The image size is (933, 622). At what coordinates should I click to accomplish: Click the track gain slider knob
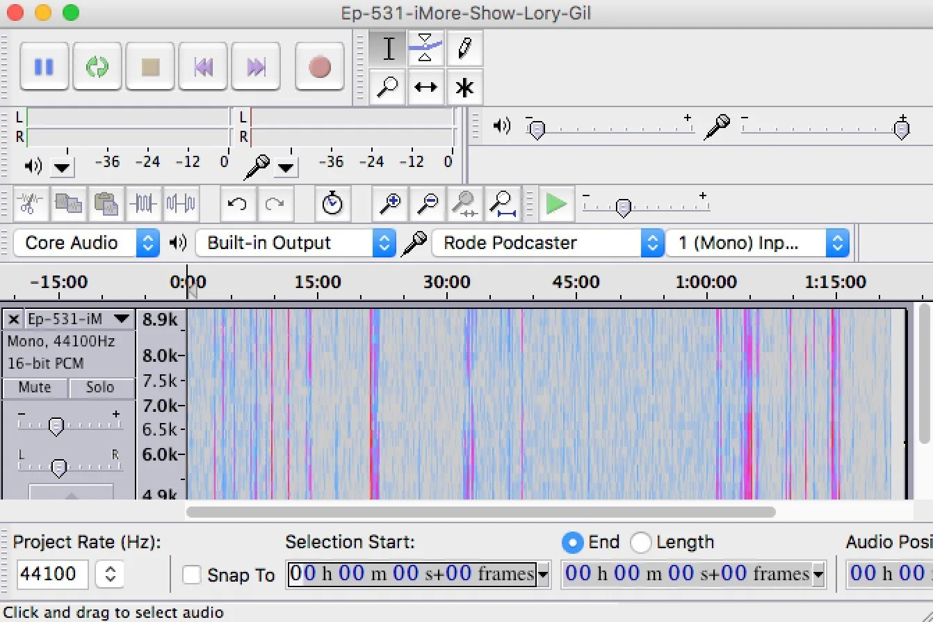pyautogui.click(x=57, y=426)
